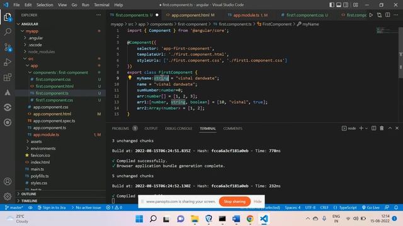Collapse the myapp folder
Viewport: 403px width, 226px height.
pos(32,31)
